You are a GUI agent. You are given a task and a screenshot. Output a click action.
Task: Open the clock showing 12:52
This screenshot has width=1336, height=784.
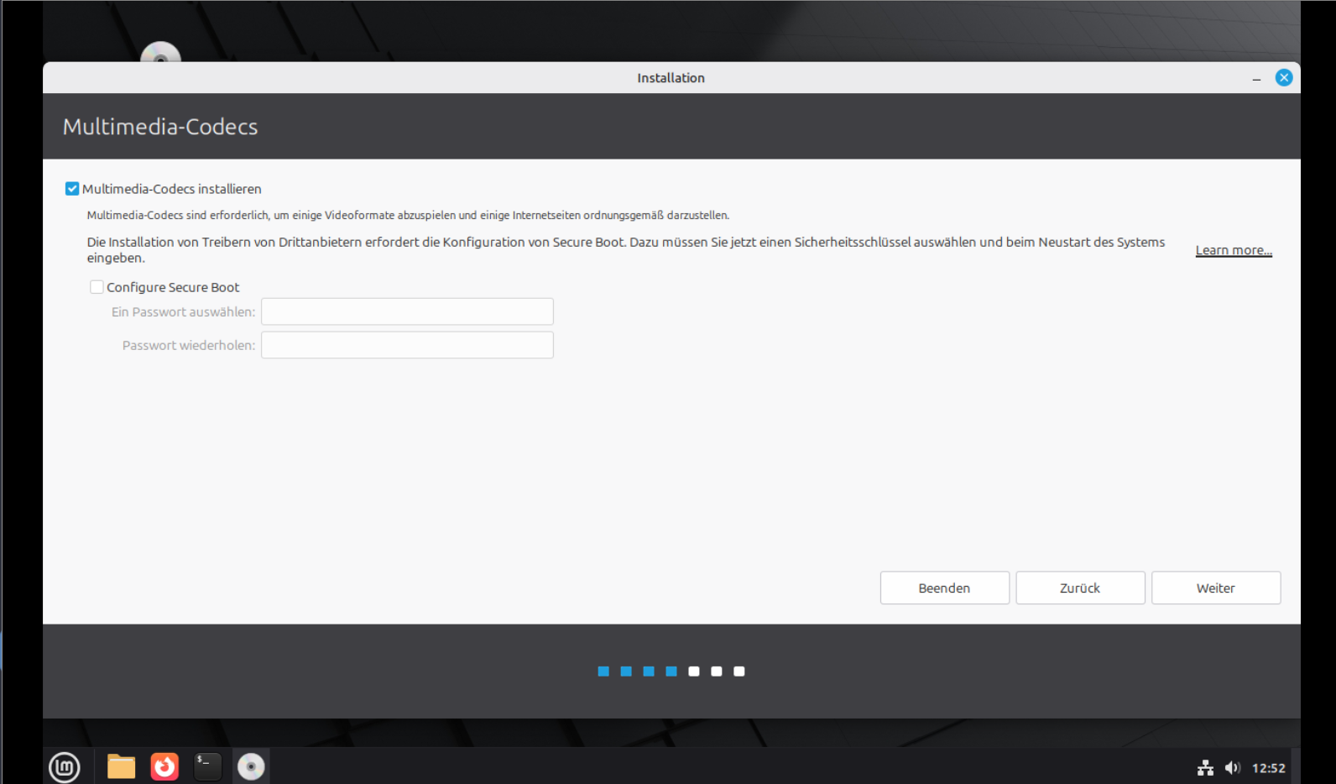[1268, 767]
